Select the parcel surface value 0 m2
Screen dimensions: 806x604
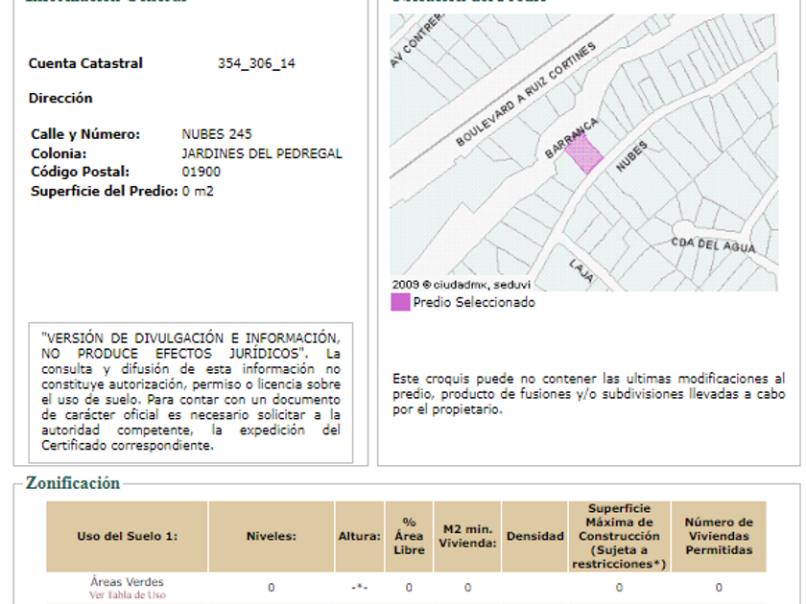198,191
